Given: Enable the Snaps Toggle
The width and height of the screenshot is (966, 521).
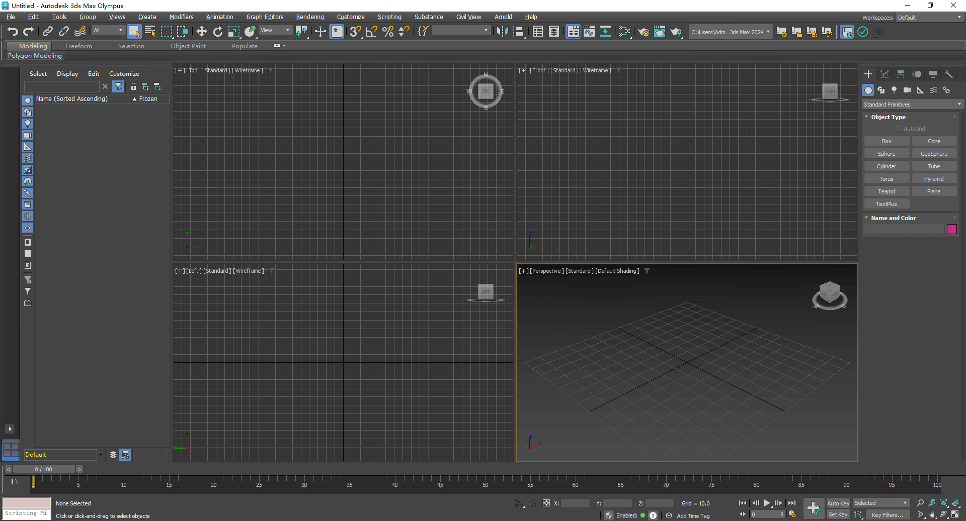Looking at the screenshot, I should click(355, 32).
